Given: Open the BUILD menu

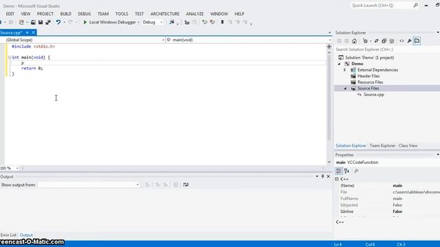Looking at the screenshot, I should click(66, 14).
